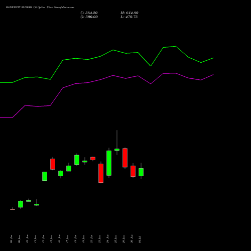
Task: Click the red 29 Jun candlestick
Action: [x=125, y=158]
